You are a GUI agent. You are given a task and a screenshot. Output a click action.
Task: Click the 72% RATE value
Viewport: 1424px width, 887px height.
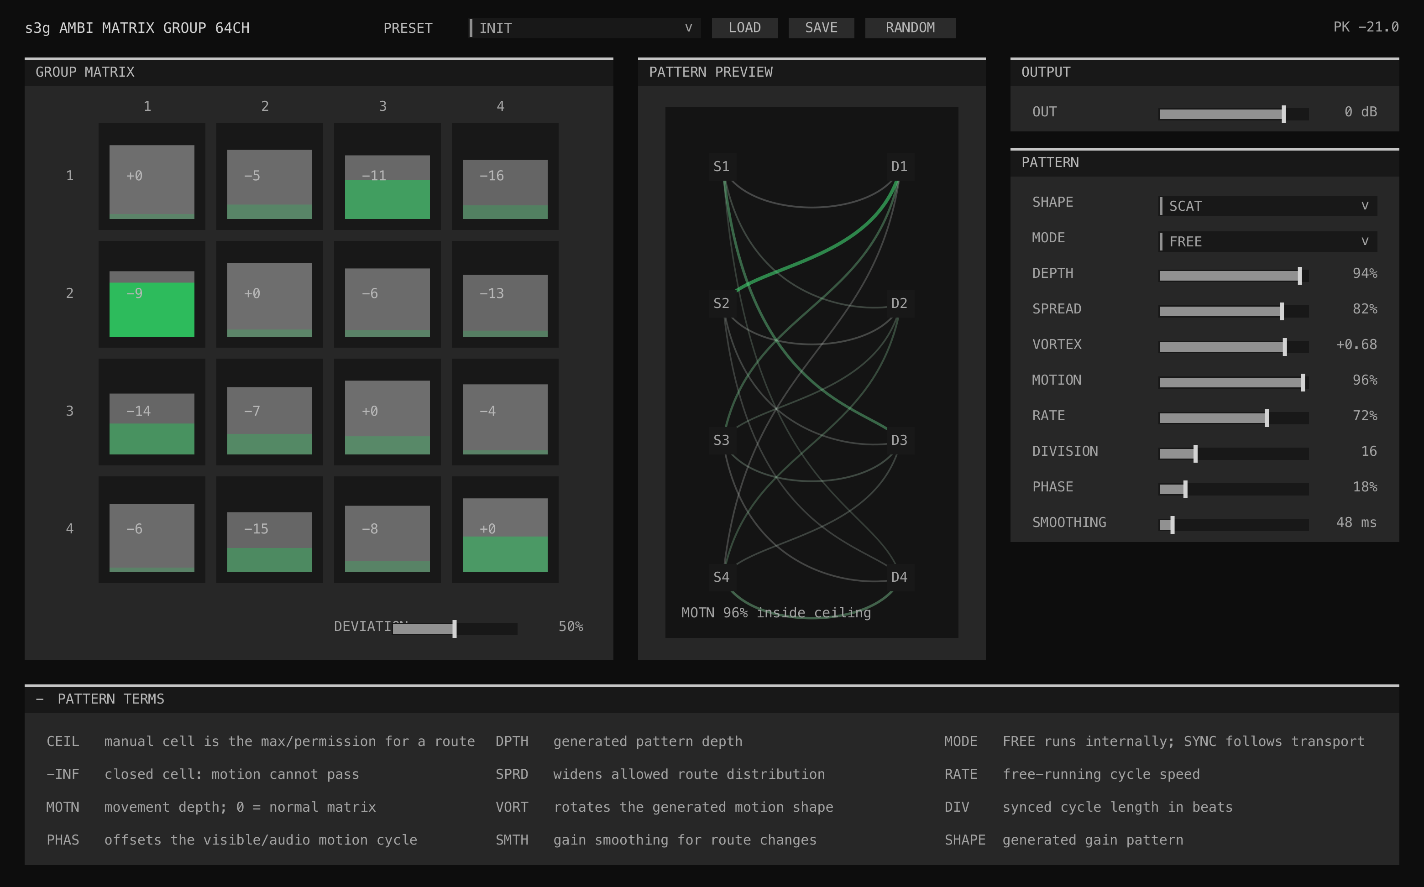pyautogui.click(x=1365, y=416)
